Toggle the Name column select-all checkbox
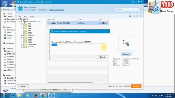The image size is (175, 98). pos(49,20)
